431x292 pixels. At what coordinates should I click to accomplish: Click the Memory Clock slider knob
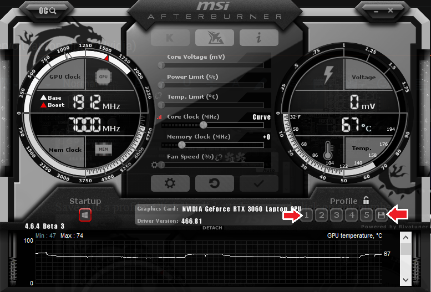pyautogui.click(x=182, y=145)
